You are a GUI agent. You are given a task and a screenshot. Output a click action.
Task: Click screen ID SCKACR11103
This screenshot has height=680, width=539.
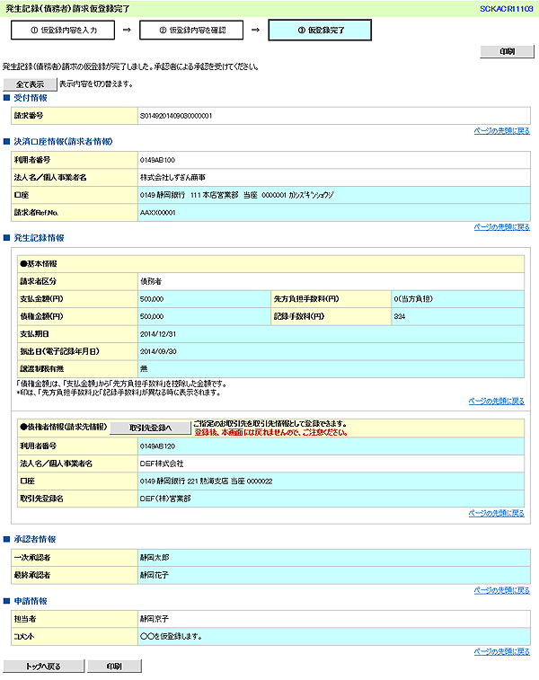506,9
